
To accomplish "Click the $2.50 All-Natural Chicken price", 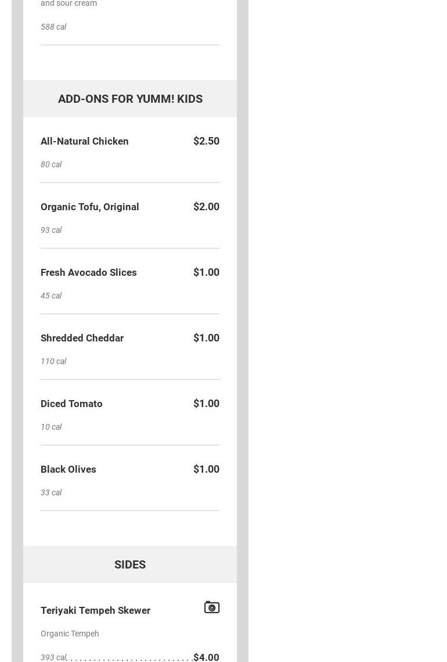I will pos(206,141).
